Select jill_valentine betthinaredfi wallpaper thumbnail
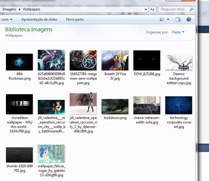This screenshot has width=209, height=181. [51, 107]
